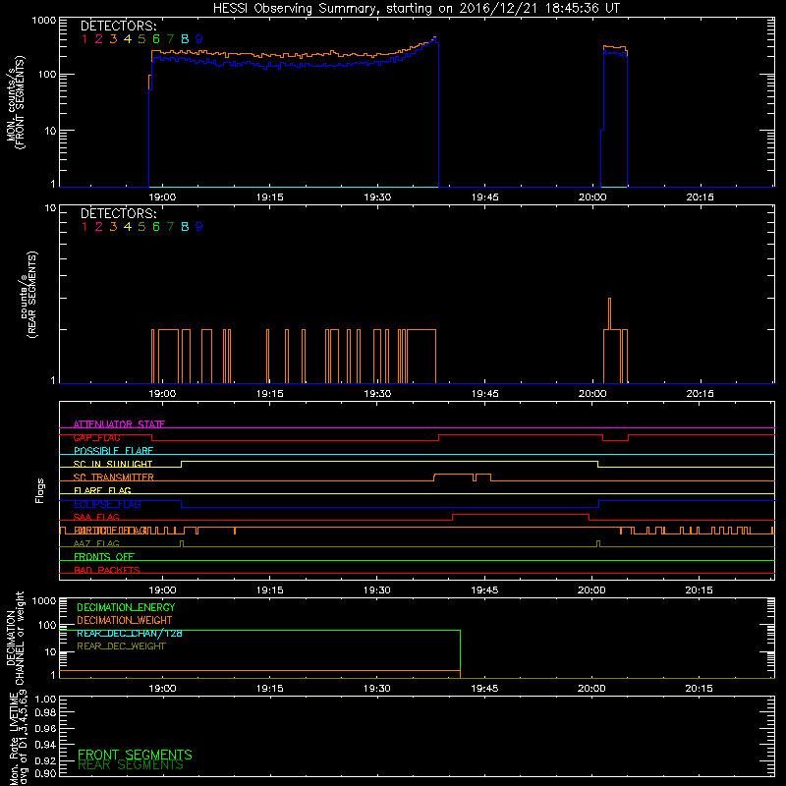Image resolution: width=786 pixels, height=786 pixels.
Task: Select the DECIMATION_ENERGY legend label
Action: pos(126,607)
